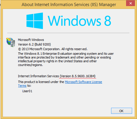Click the IIS globe and server icon
This screenshot has height=119, width=137.
[x=11, y=42]
